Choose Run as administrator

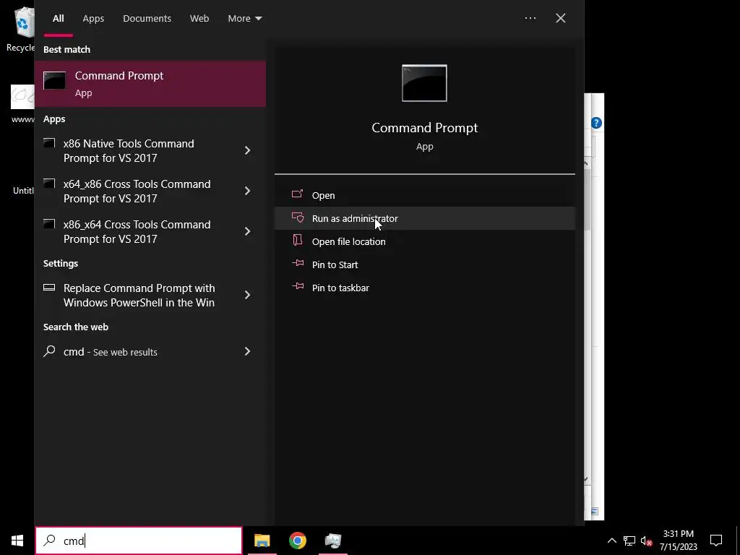point(425,218)
